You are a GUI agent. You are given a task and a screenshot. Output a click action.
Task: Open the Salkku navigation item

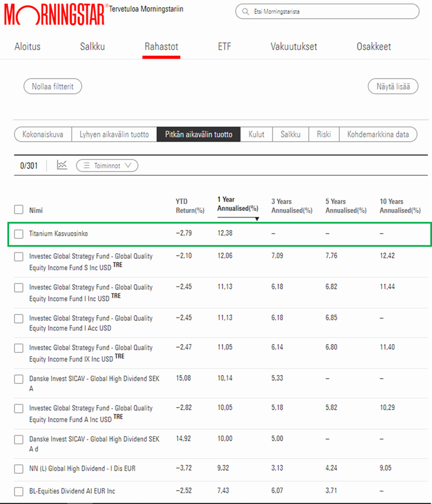click(x=92, y=47)
